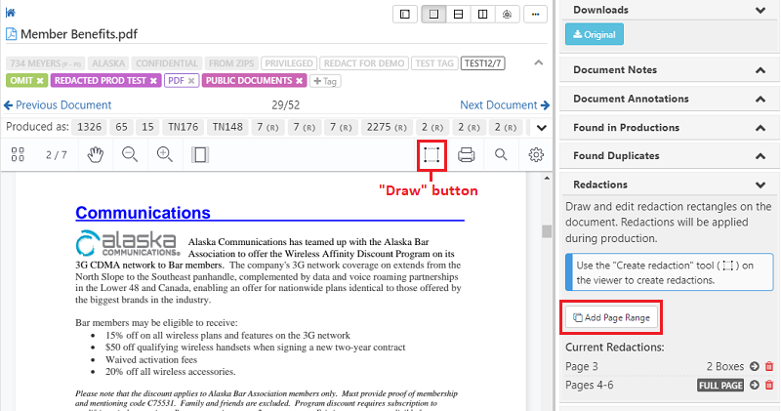Print the document with printer icon
Screen dimensions: 781x411
[467, 155]
